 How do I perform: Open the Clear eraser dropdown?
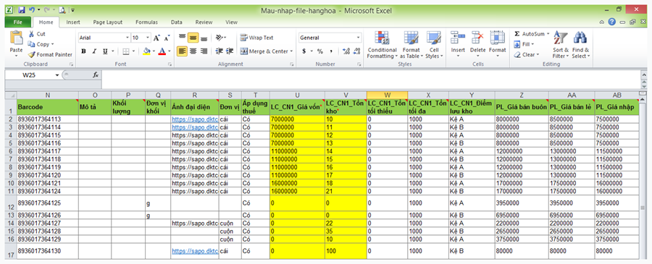pyautogui.click(x=527, y=54)
